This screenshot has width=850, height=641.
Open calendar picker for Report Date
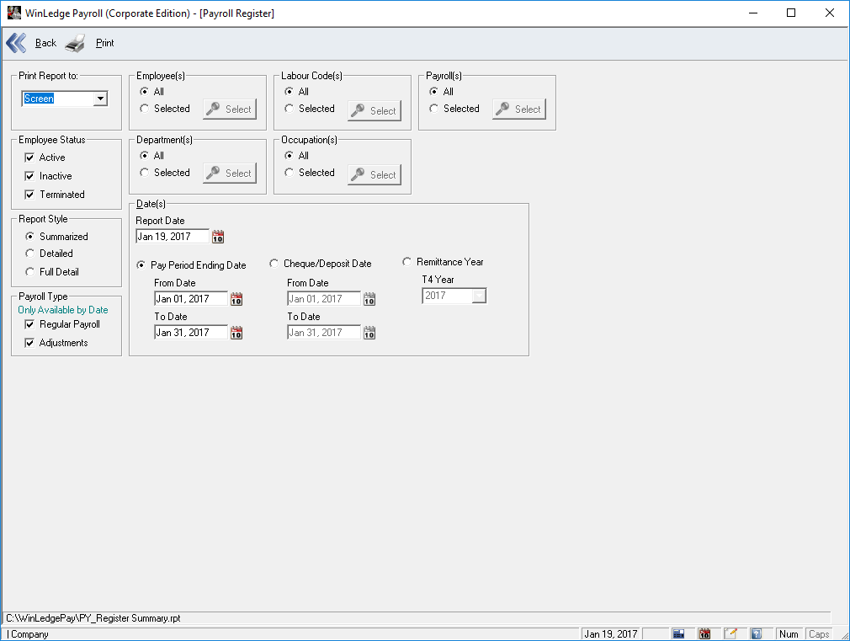[x=219, y=237]
